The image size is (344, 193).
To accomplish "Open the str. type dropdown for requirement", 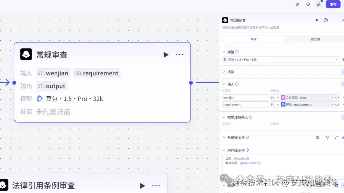I will click(x=275, y=104).
